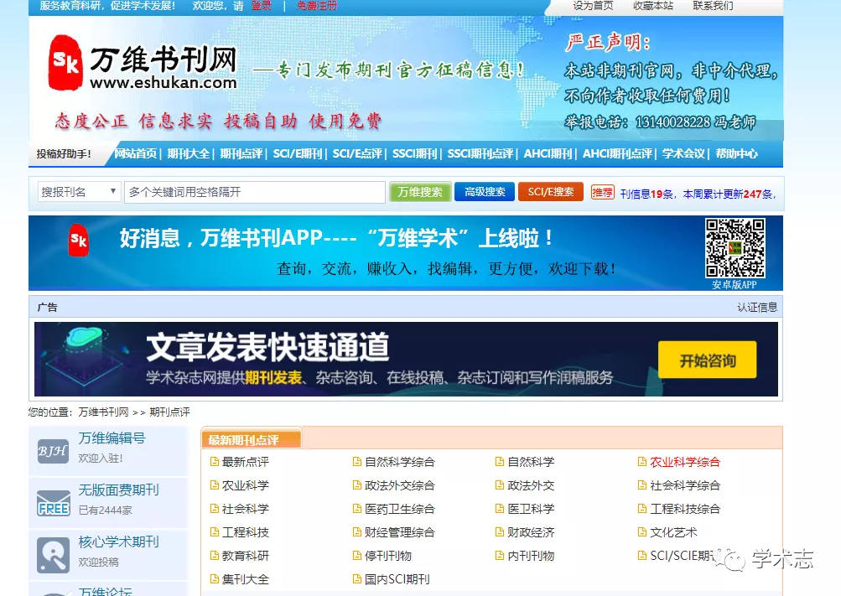Open 期刊大全 in the navigation bar
The image size is (841, 596).
pyautogui.click(x=189, y=154)
